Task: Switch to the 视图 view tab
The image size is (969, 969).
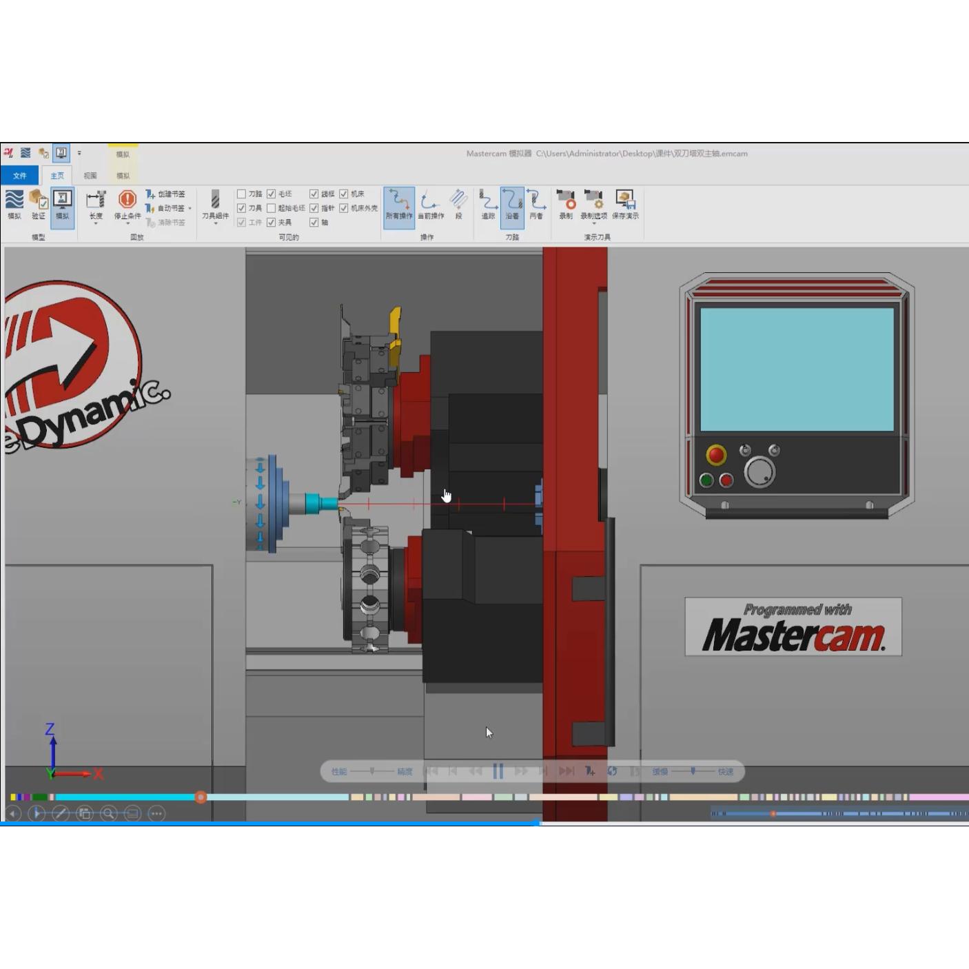Action: coord(90,176)
